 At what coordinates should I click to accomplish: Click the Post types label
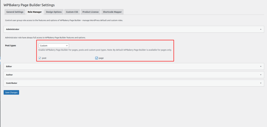(10, 46)
